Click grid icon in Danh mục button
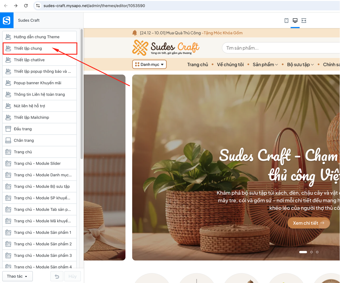This screenshot has height=283, width=340. (137, 64)
